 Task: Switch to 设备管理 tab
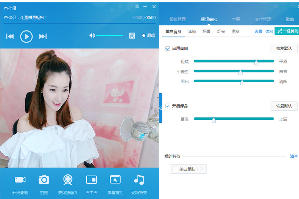coord(178,19)
